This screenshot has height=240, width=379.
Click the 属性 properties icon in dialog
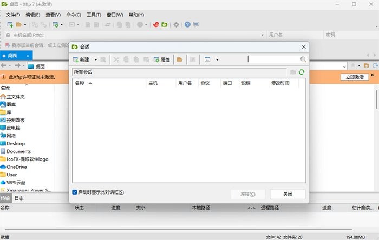pyautogui.click(x=162, y=59)
